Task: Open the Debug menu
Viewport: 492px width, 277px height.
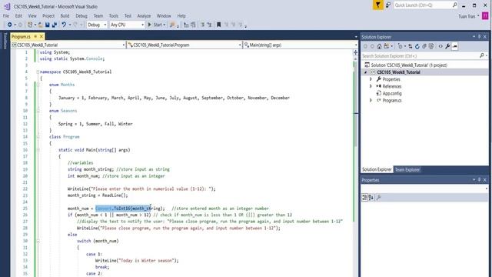Action: coord(81,15)
